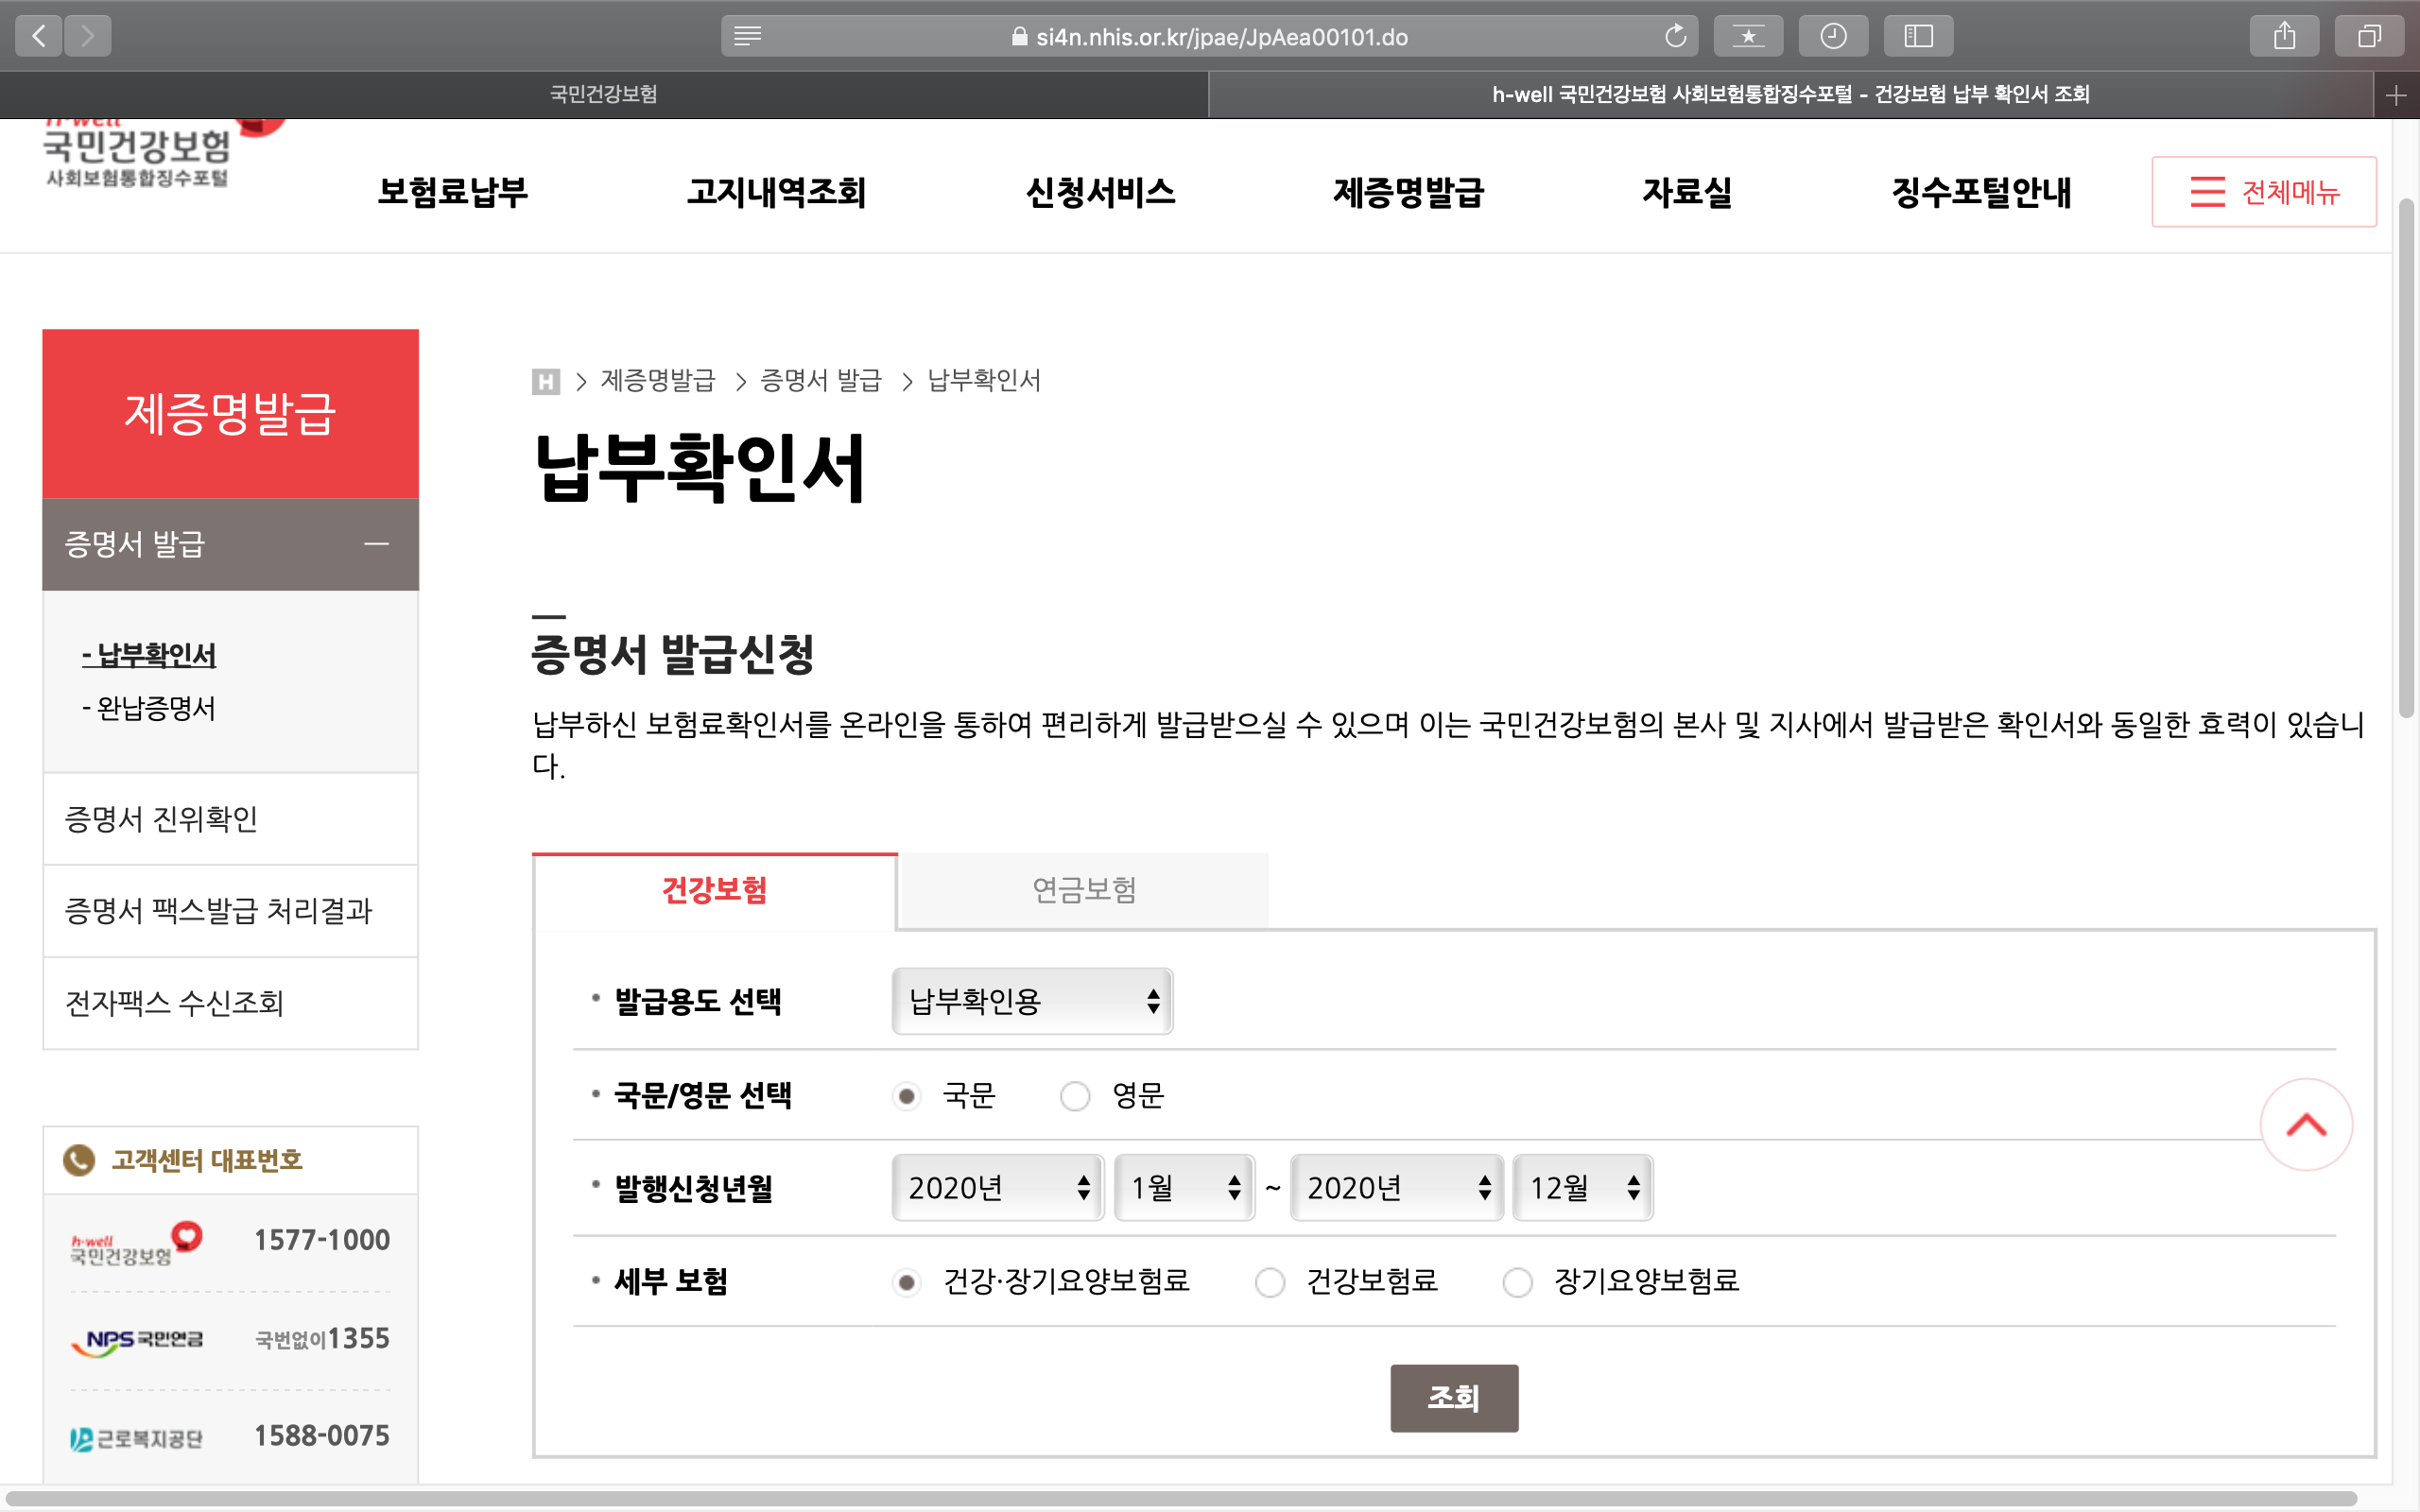The width and height of the screenshot is (2420, 1512).
Task: Show the sidebar panel icon
Action: 1917,37
